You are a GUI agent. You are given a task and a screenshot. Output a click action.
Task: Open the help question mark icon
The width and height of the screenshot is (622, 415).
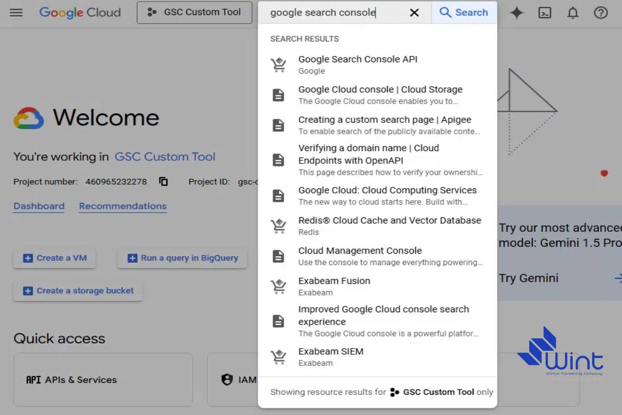point(601,12)
